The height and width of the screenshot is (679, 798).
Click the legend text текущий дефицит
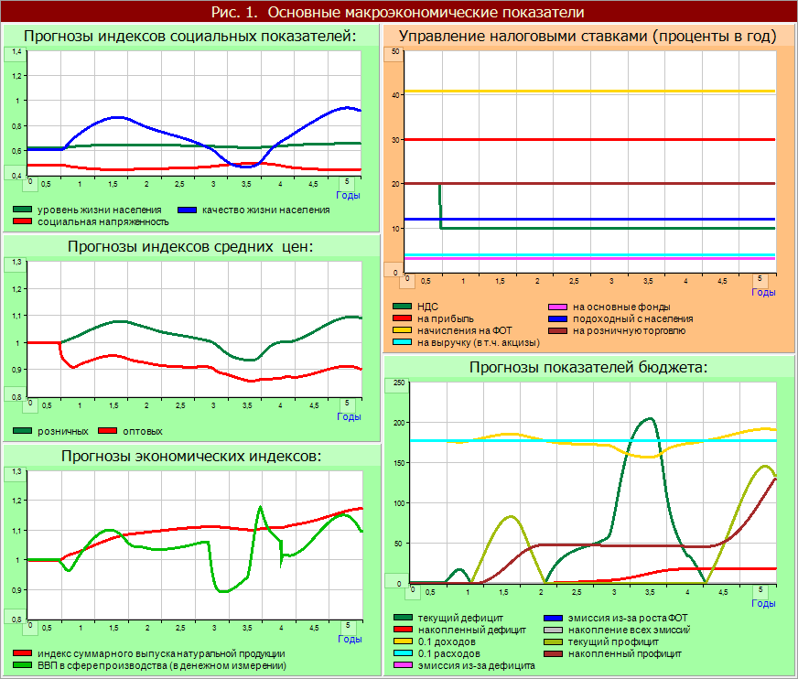(x=460, y=618)
